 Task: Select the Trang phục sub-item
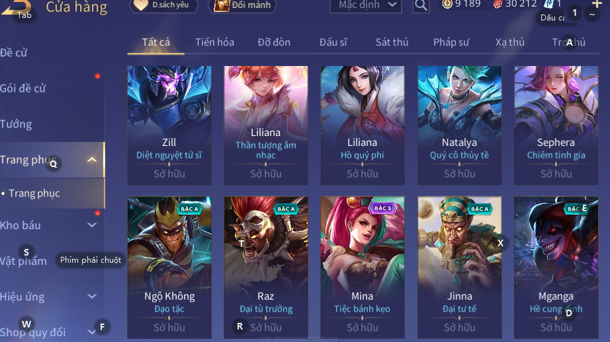click(x=34, y=193)
